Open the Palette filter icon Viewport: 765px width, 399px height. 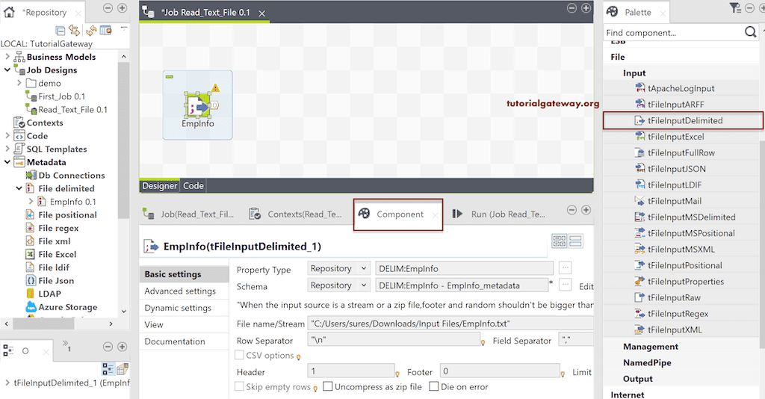[735, 7]
